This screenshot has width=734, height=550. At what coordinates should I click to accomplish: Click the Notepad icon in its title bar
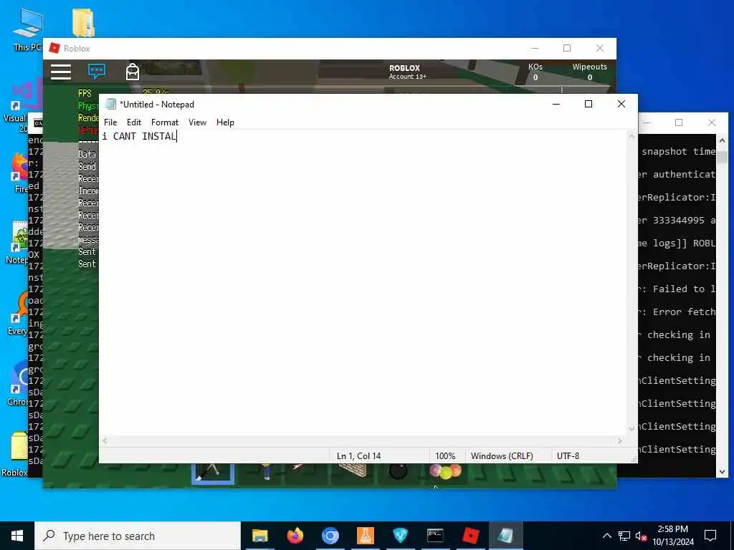click(110, 104)
